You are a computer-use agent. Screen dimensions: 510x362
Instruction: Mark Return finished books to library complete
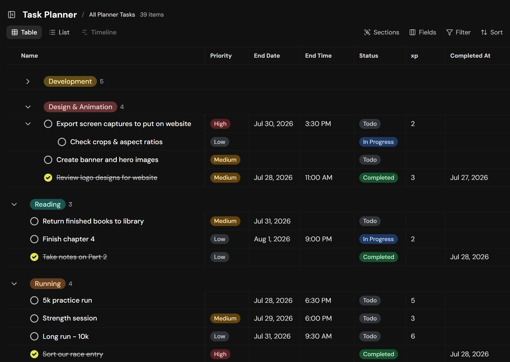[x=34, y=221]
